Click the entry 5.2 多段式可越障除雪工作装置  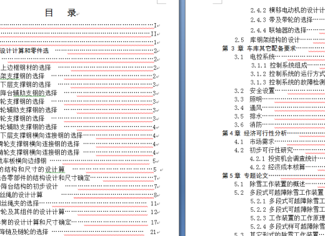pyautogui.click(x=279, y=192)
